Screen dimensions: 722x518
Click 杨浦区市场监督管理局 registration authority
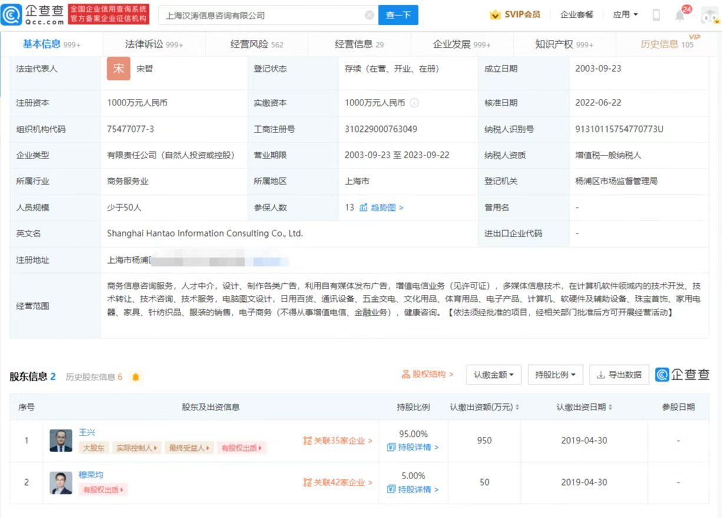[x=616, y=181]
